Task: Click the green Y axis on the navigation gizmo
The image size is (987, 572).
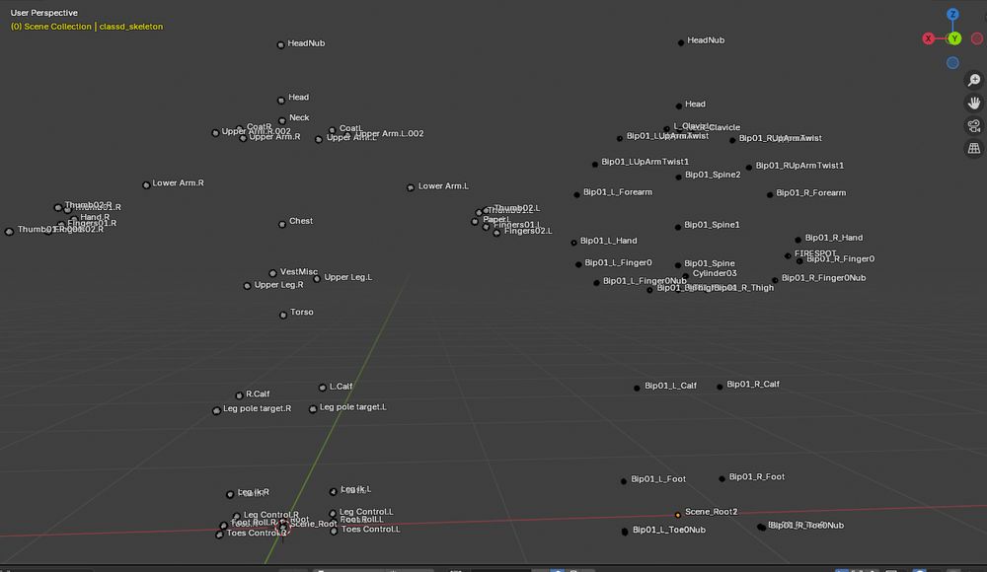Action: [x=954, y=38]
